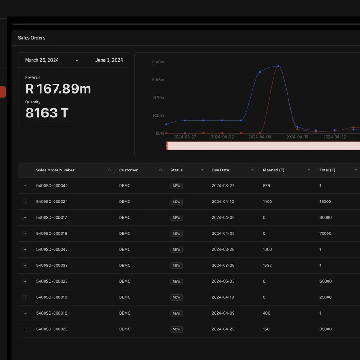
Task: Open the June 3, 2024 end date picker
Action: click(x=109, y=60)
